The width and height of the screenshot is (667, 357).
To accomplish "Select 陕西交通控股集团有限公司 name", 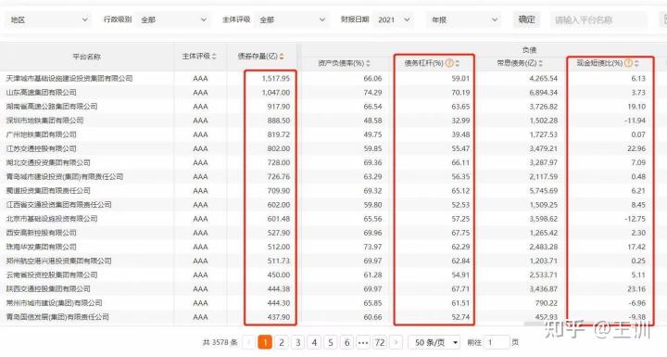I will (48, 288).
